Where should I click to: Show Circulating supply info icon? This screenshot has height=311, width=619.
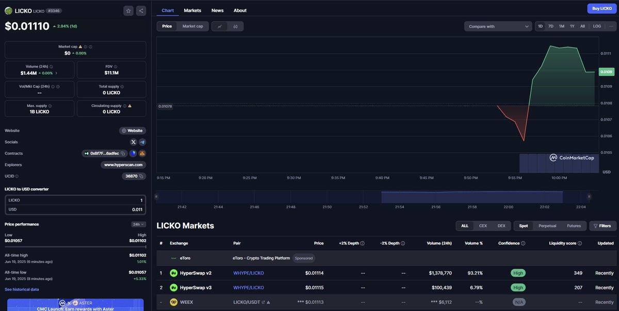(124, 106)
